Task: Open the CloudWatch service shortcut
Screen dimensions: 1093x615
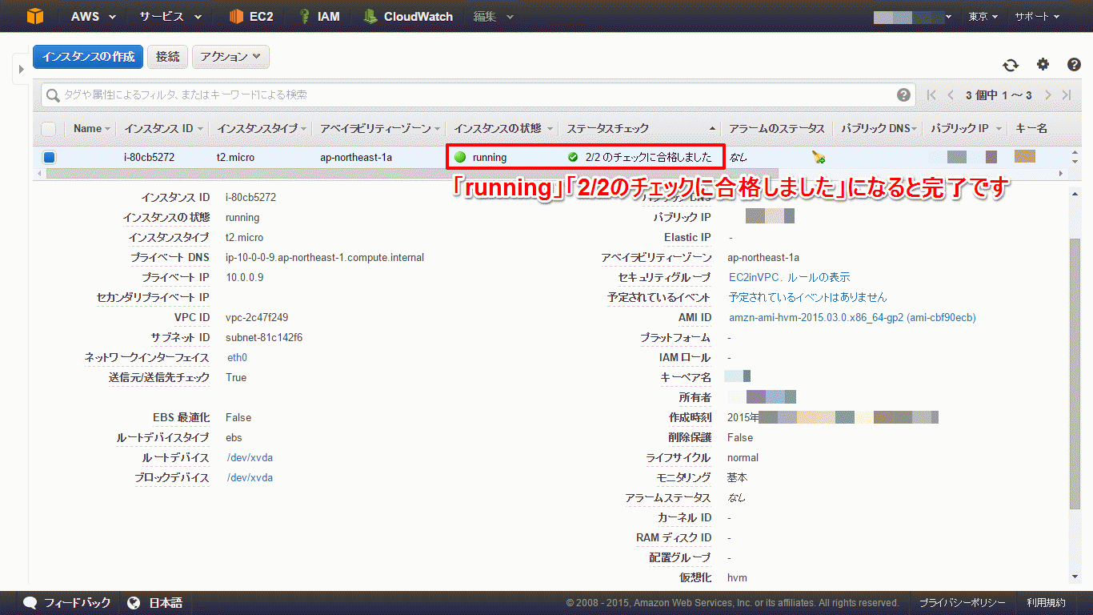Action: point(408,16)
